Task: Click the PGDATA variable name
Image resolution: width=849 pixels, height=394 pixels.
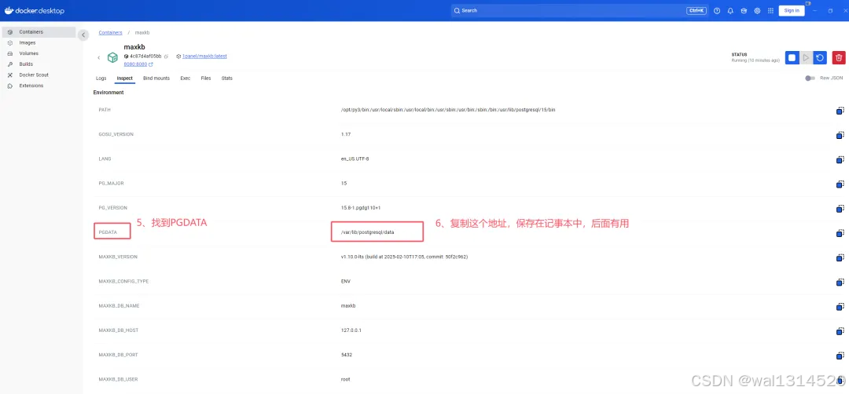Action: (107, 232)
